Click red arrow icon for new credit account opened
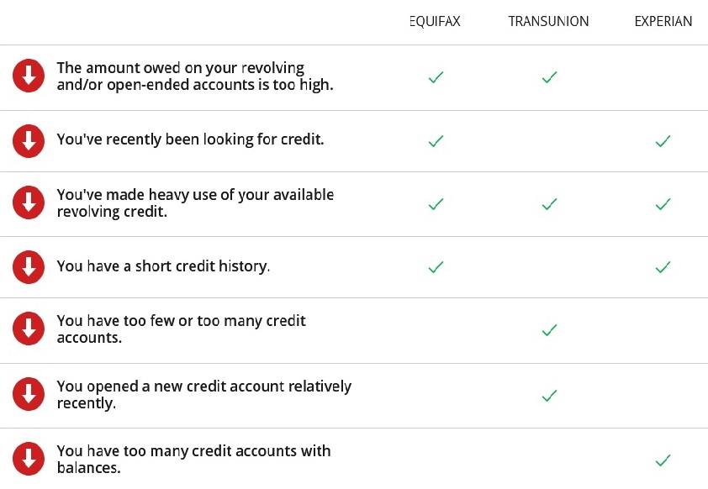The width and height of the screenshot is (708, 489). pos(29,394)
